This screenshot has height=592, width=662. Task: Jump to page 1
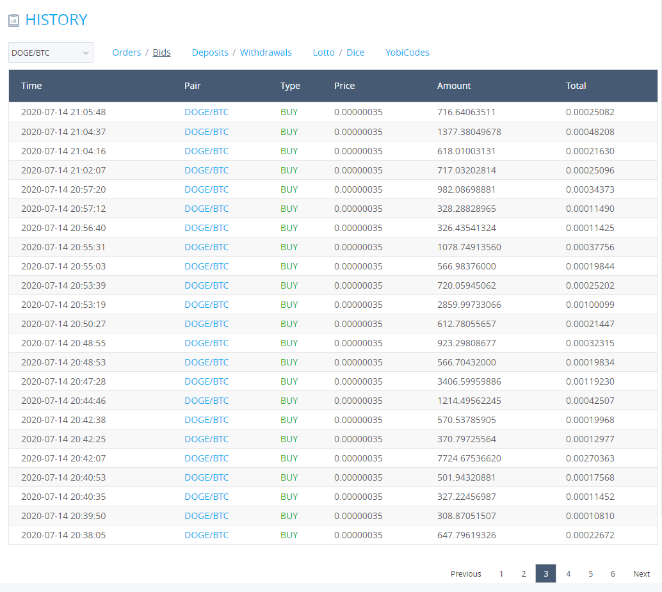click(501, 573)
